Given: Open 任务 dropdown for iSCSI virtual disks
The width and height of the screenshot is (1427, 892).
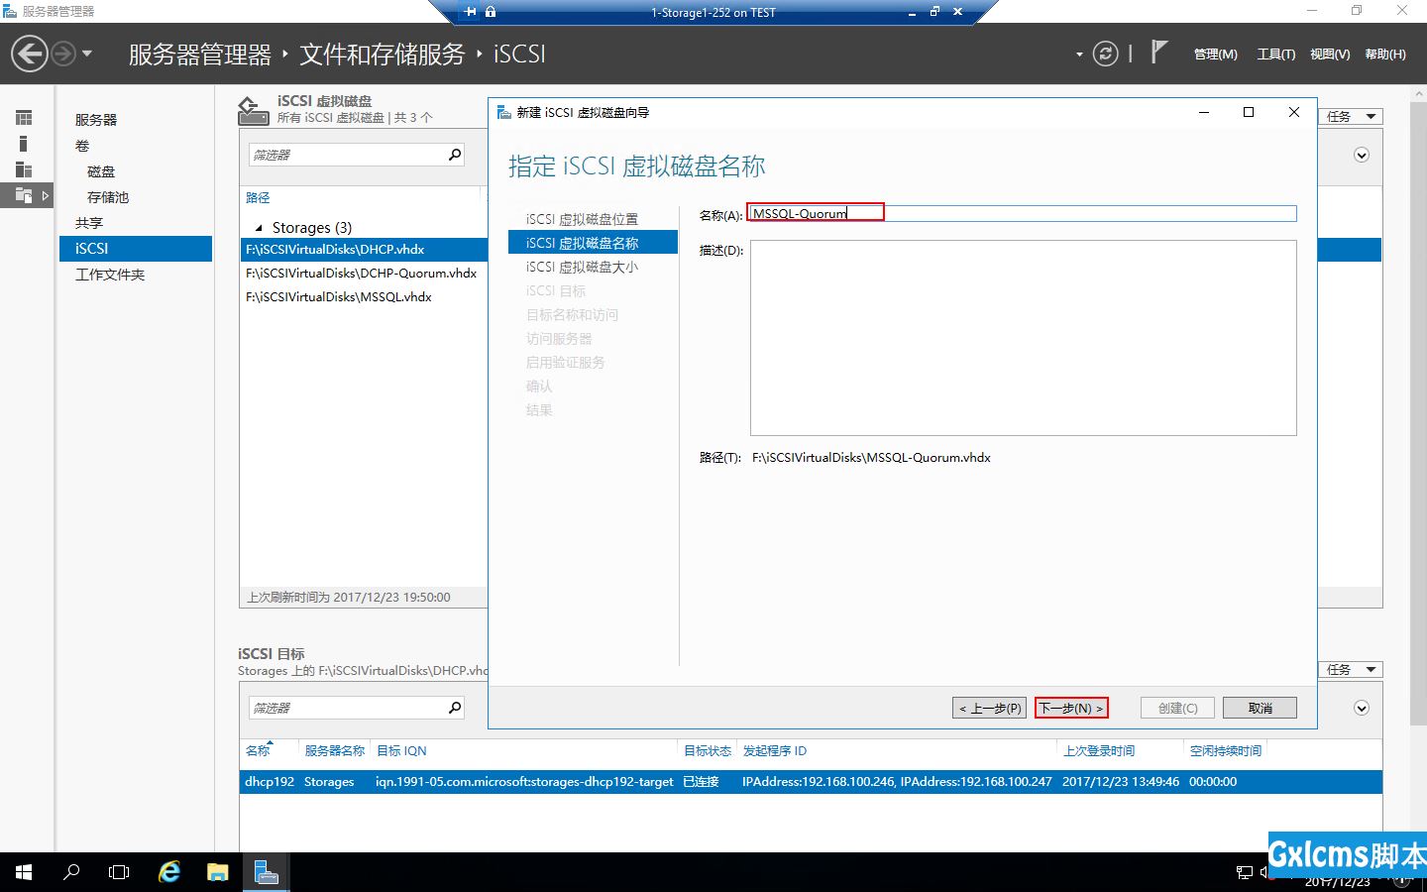Looking at the screenshot, I should [1351, 117].
